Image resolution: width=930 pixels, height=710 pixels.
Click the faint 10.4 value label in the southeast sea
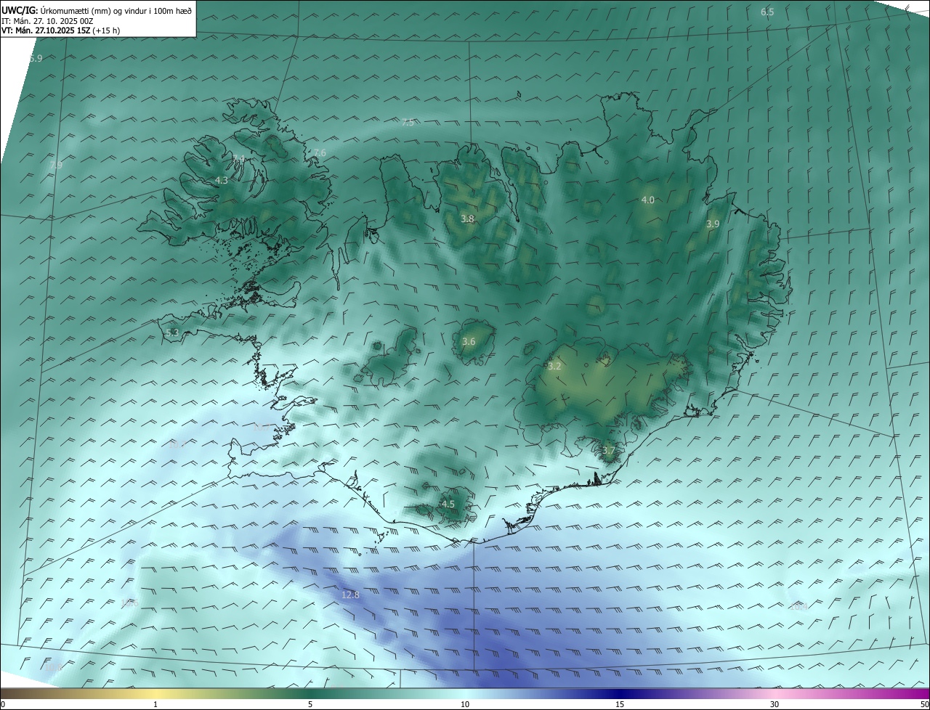point(798,605)
